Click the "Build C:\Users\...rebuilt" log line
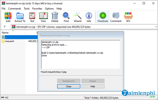Viewport: 158px width, 100px height. [72, 53]
